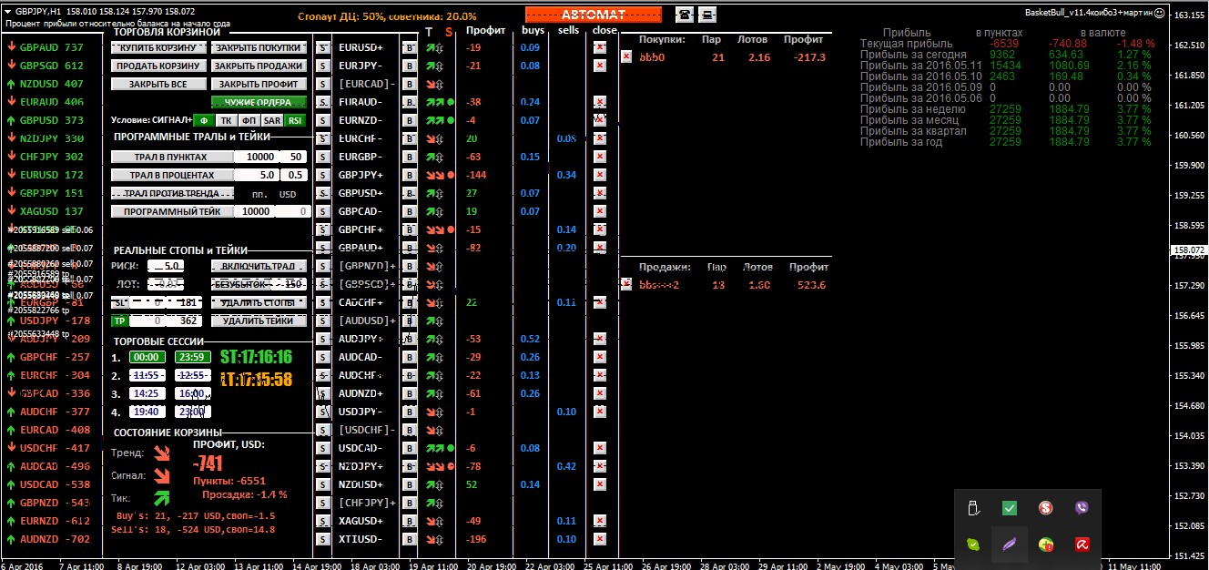The height and width of the screenshot is (570, 1209).
Task: Click the red X beside XTIUSD- row
Action: pyautogui.click(x=599, y=539)
